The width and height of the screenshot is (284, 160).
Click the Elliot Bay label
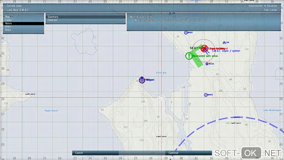(x=161, y=73)
